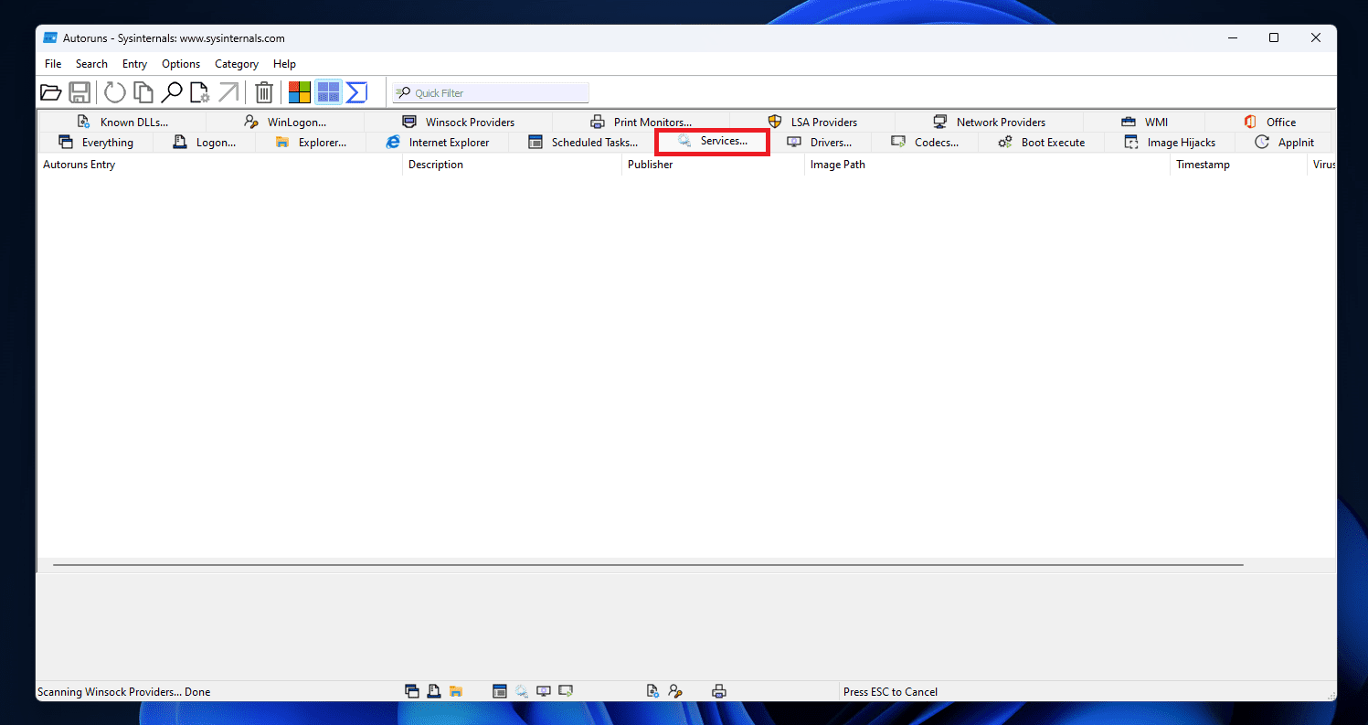The width and height of the screenshot is (1368, 725).
Task: Click the Autoruns app icon in title bar
Action: [50, 38]
